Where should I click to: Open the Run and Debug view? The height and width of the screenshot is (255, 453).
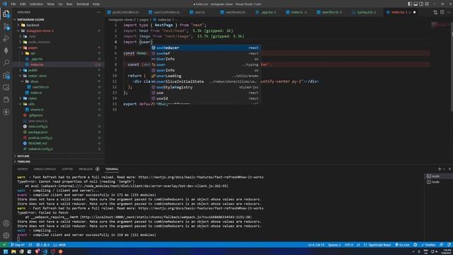tap(6, 38)
